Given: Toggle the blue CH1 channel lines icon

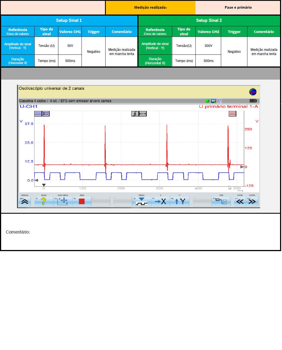Looking at the screenshot, I should (38, 114).
